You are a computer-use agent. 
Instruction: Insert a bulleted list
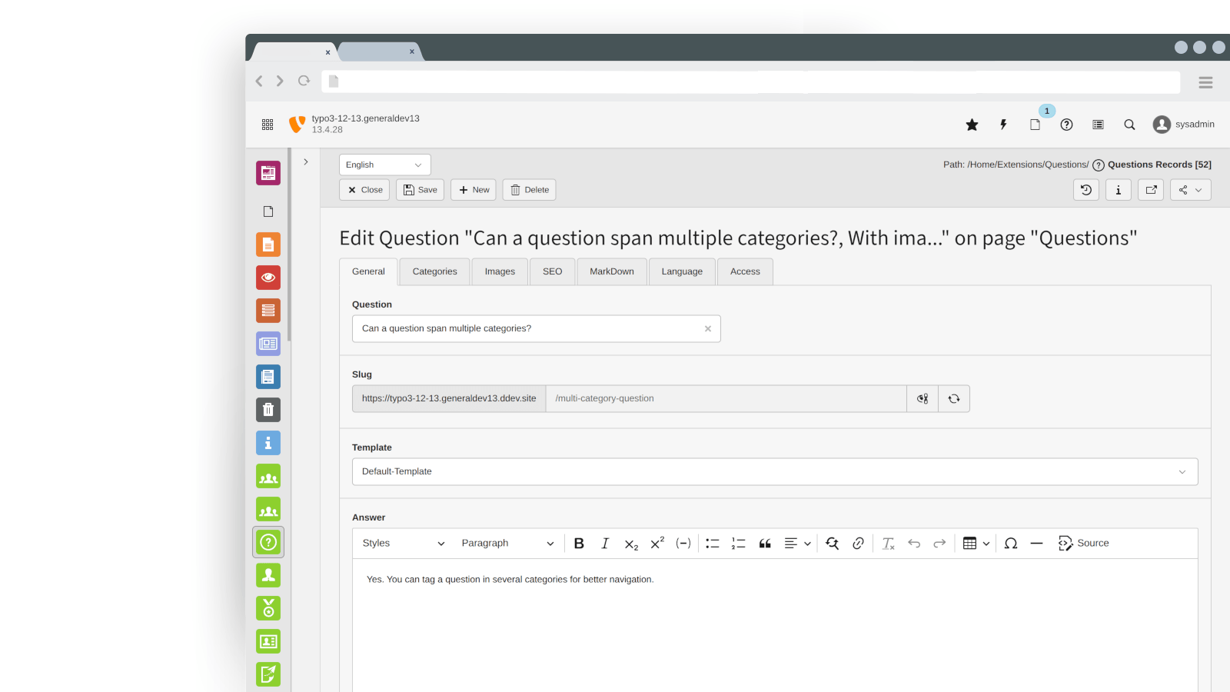[x=712, y=544]
